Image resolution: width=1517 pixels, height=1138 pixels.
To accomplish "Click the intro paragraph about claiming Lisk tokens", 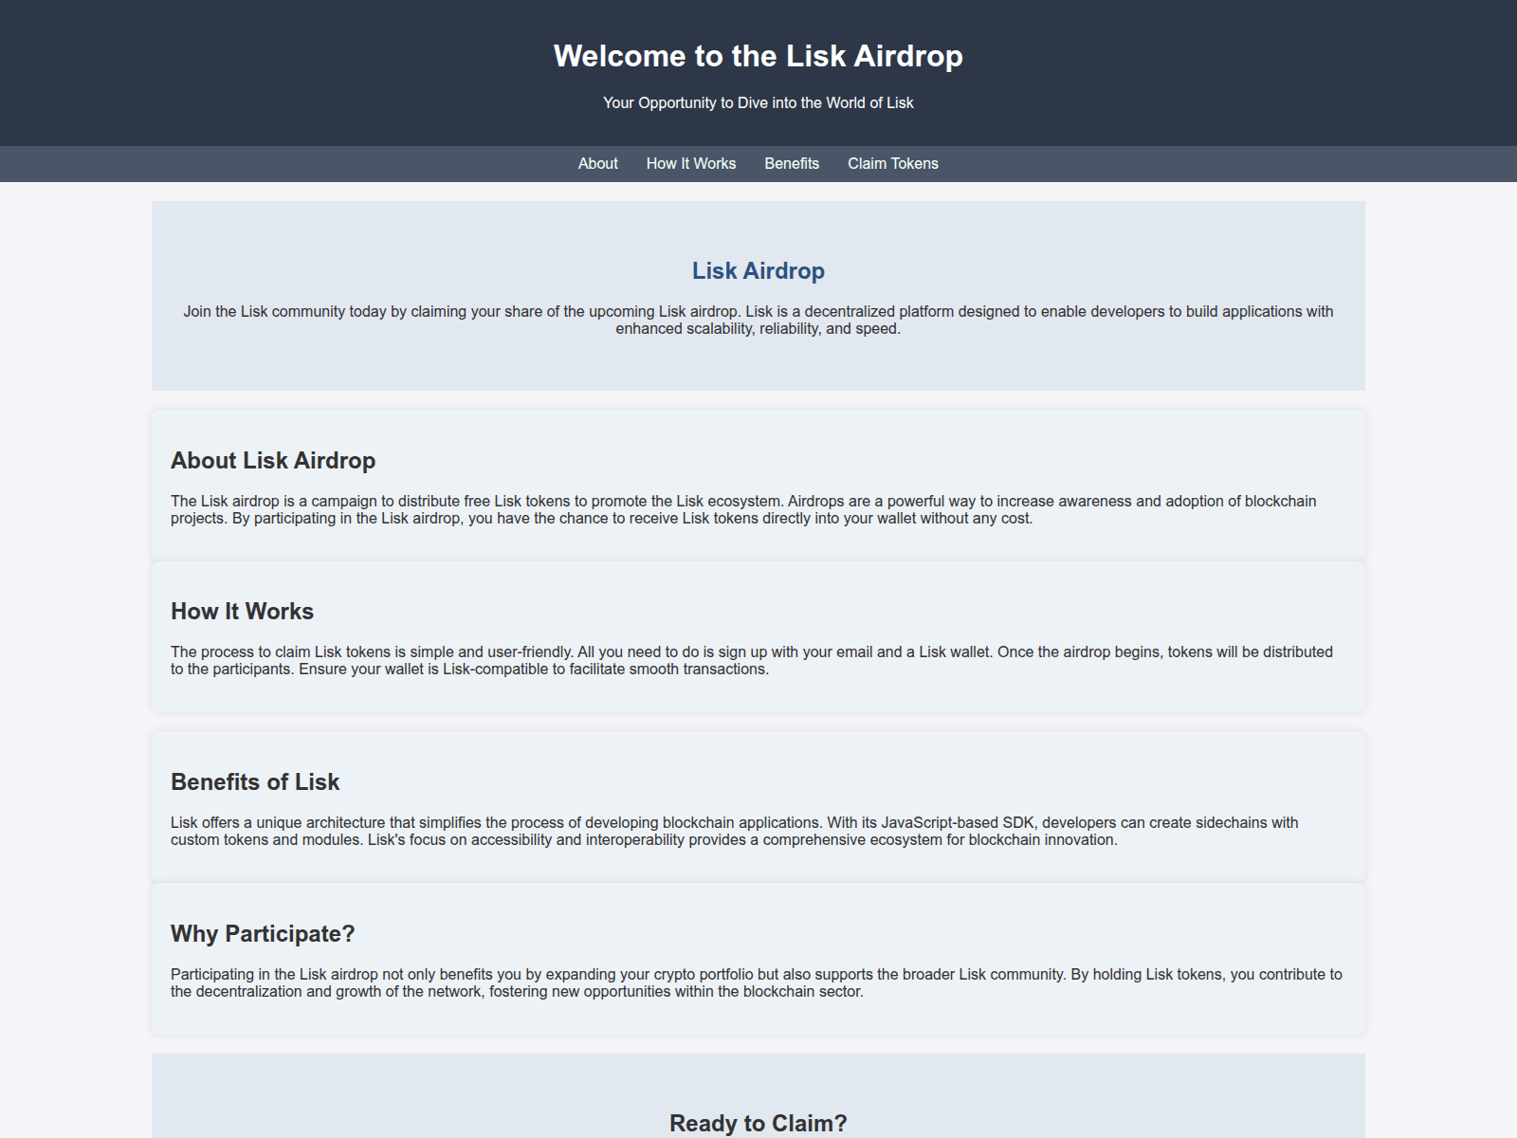I will [x=758, y=320].
